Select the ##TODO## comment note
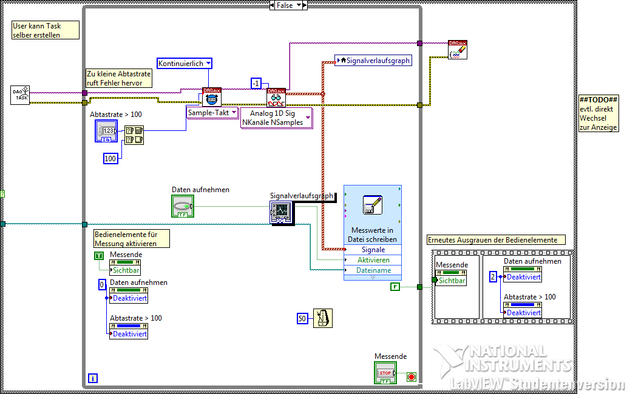 click(x=598, y=113)
